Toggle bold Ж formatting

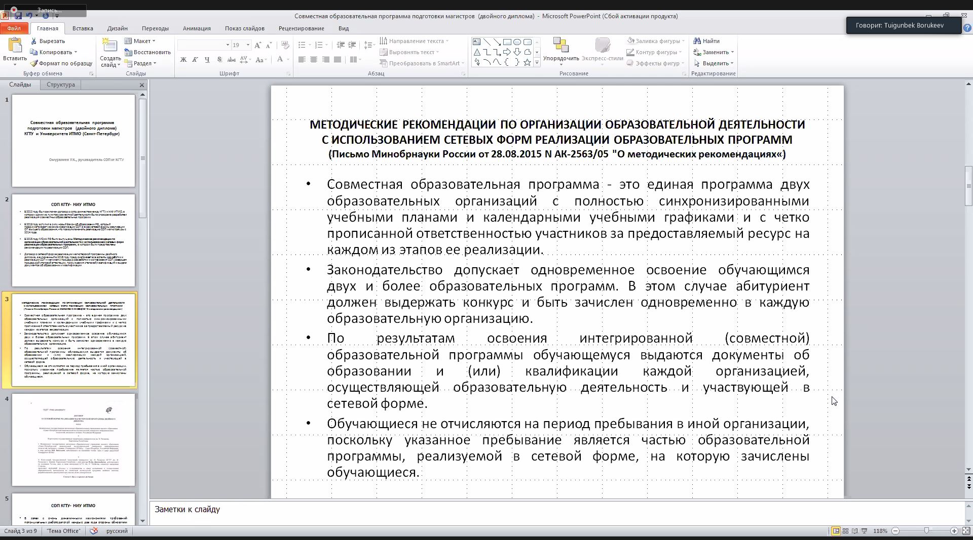(x=183, y=60)
